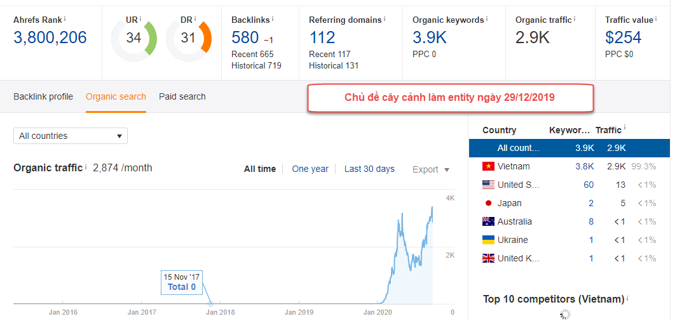Click the info icon next to Ahrefs Rank
Screen dimensions: 675x321
(65, 18)
